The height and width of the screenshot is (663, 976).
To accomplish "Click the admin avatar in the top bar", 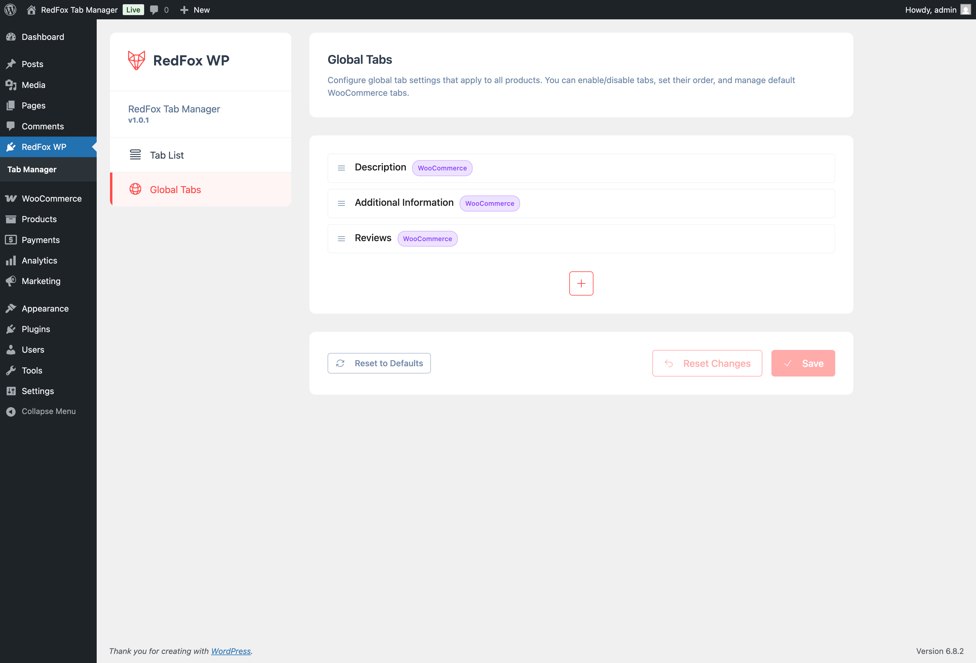I will (965, 10).
